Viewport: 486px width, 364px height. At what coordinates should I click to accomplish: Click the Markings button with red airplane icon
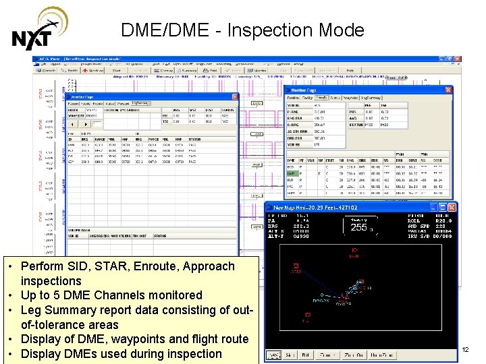[x=92, y=71]
